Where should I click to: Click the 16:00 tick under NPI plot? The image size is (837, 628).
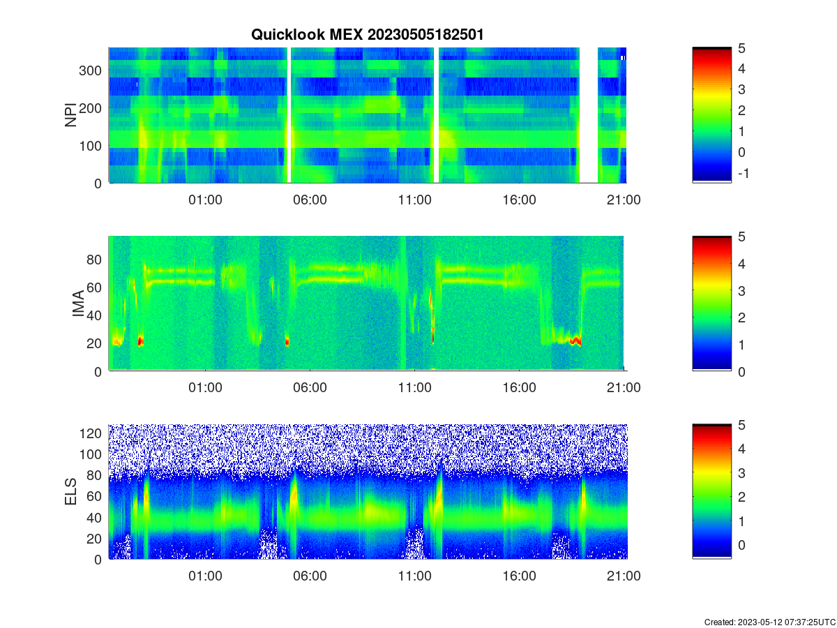[x=519, y=200]
